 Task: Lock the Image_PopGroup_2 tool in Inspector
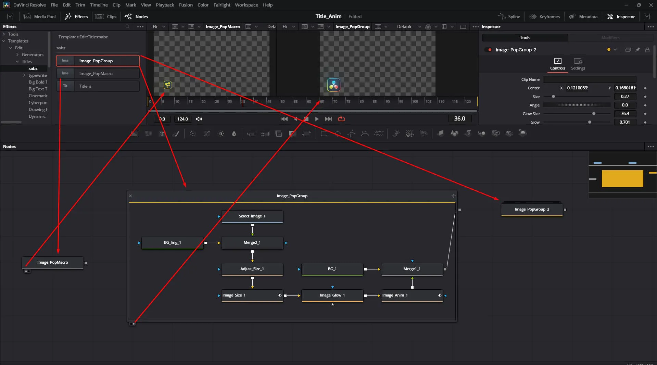coord(647,50)
